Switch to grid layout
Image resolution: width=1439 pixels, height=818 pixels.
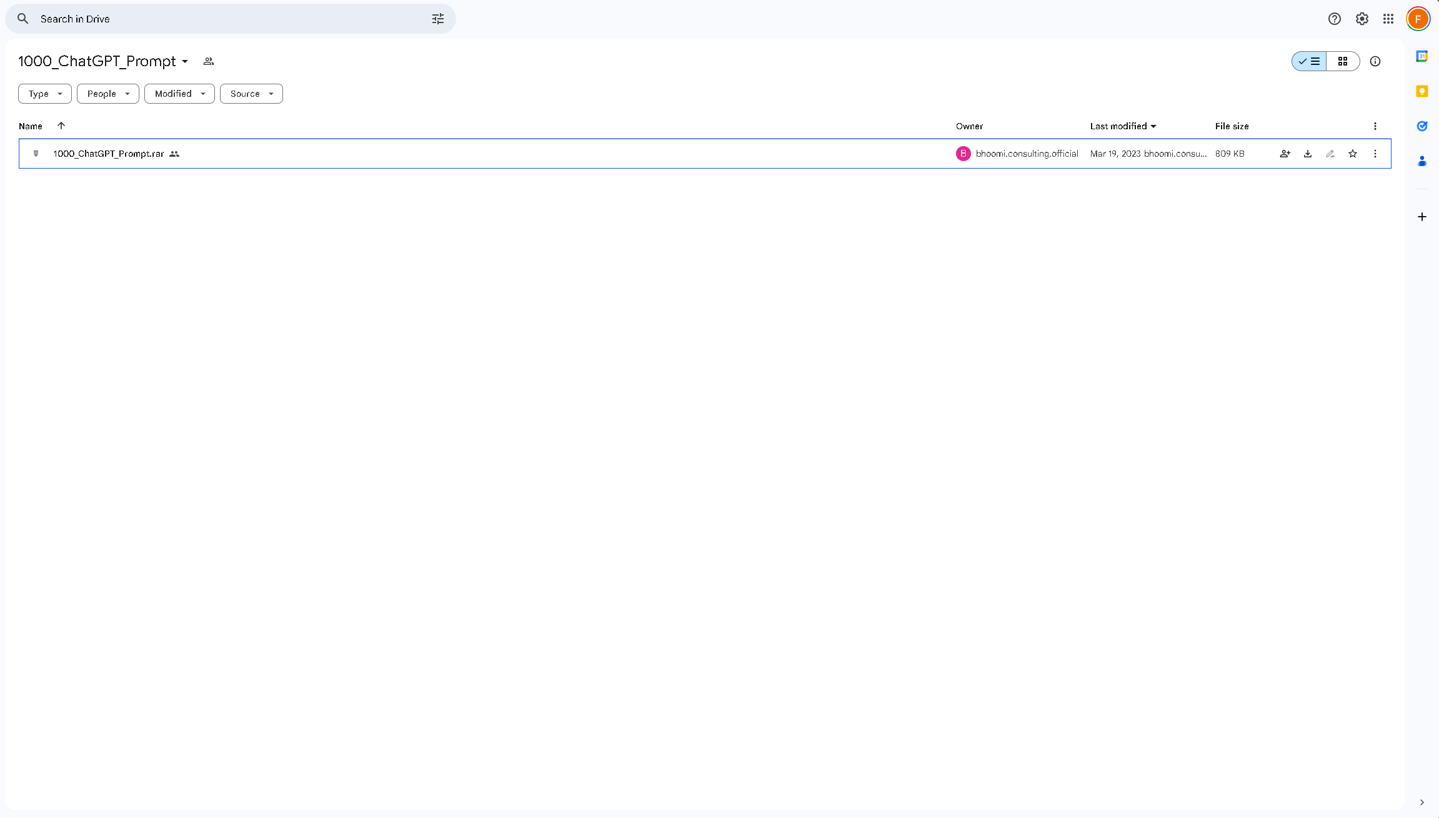coord(1343,61)
